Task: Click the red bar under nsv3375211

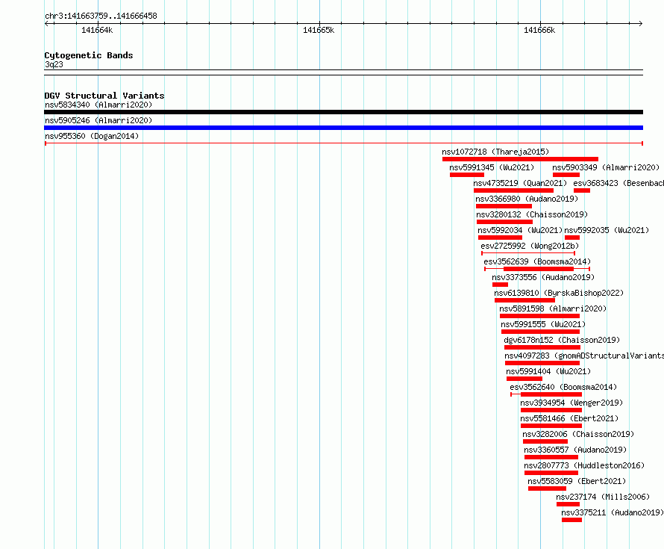Action: pos(571,520)
